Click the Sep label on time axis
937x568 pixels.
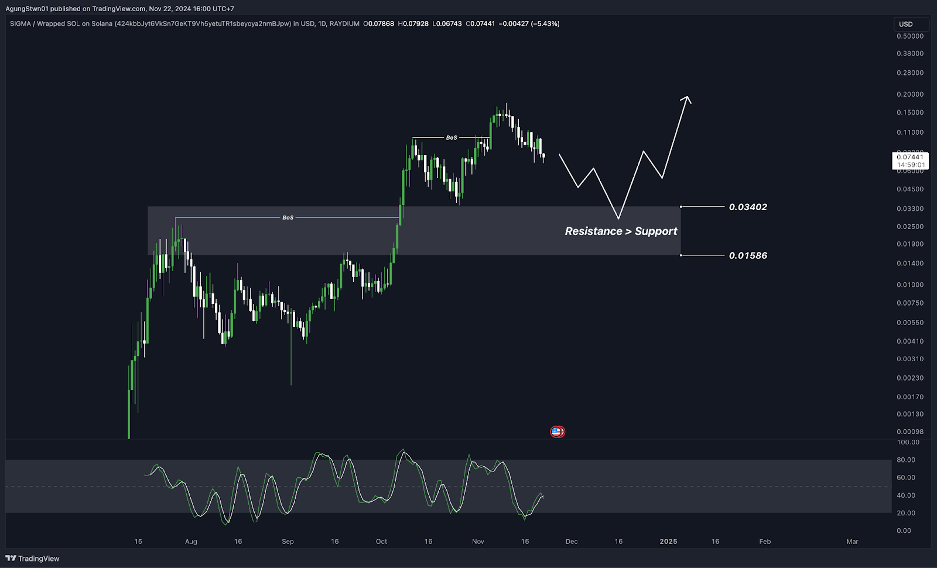[288, 542]
